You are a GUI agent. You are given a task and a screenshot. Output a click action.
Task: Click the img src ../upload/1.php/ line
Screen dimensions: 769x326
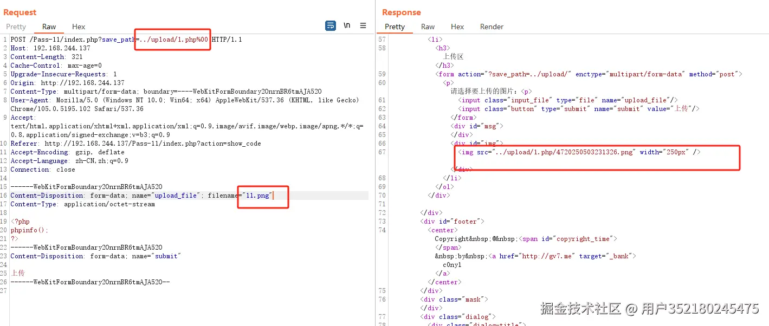tap(579, 152)
